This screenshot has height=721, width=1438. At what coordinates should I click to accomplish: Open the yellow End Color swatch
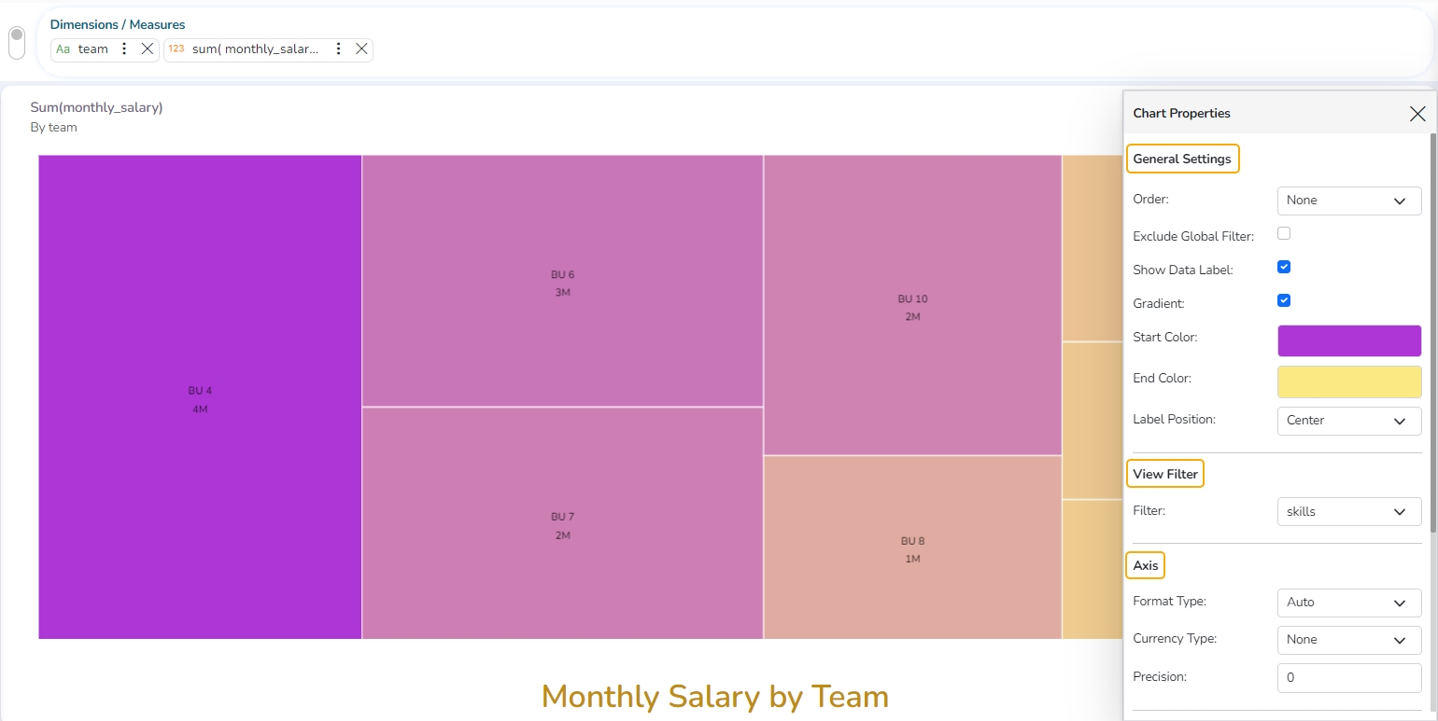coord(1348,381)
